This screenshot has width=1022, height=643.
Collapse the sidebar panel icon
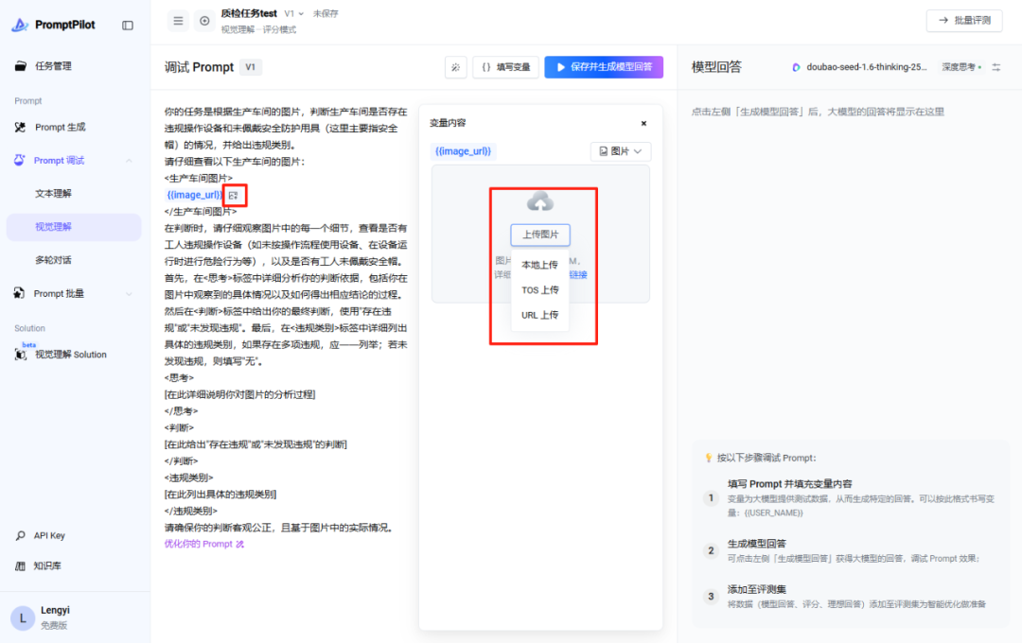pos(128,26)
